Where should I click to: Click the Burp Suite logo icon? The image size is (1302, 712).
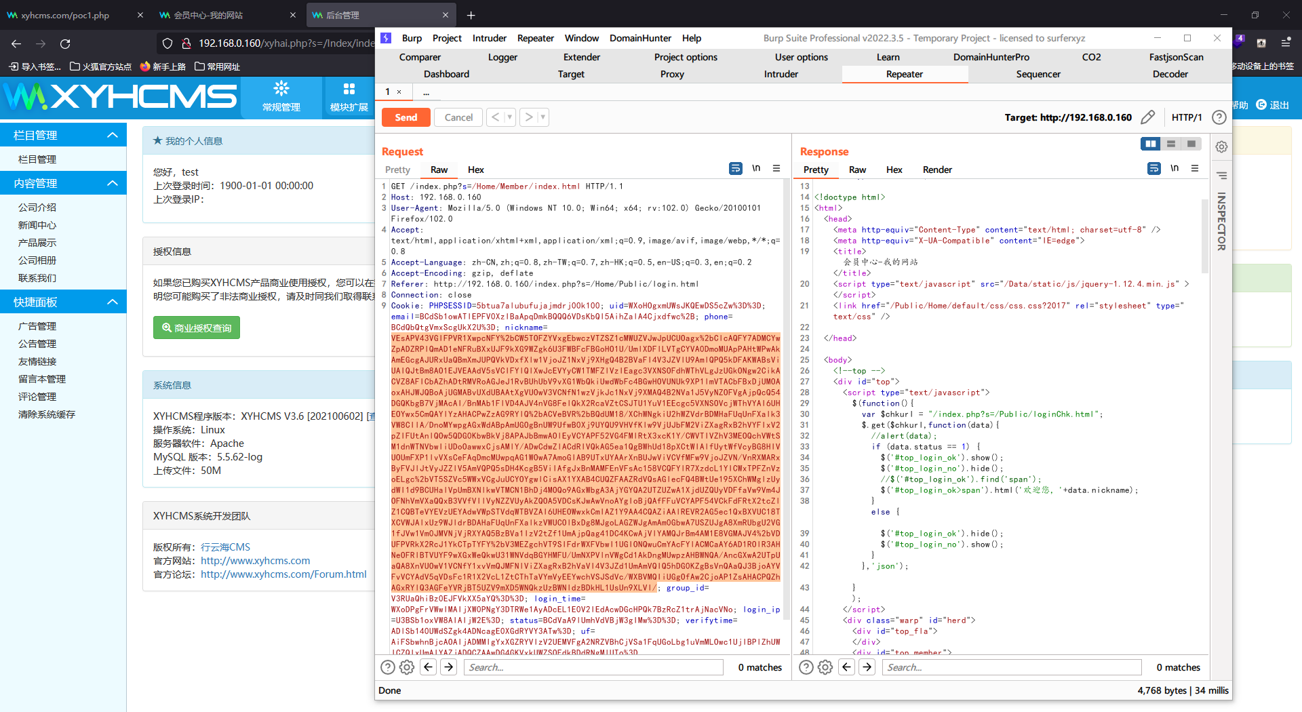386,38
